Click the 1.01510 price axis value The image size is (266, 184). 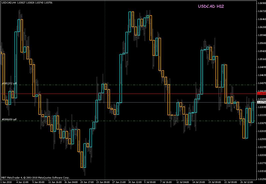click(262, 171)
